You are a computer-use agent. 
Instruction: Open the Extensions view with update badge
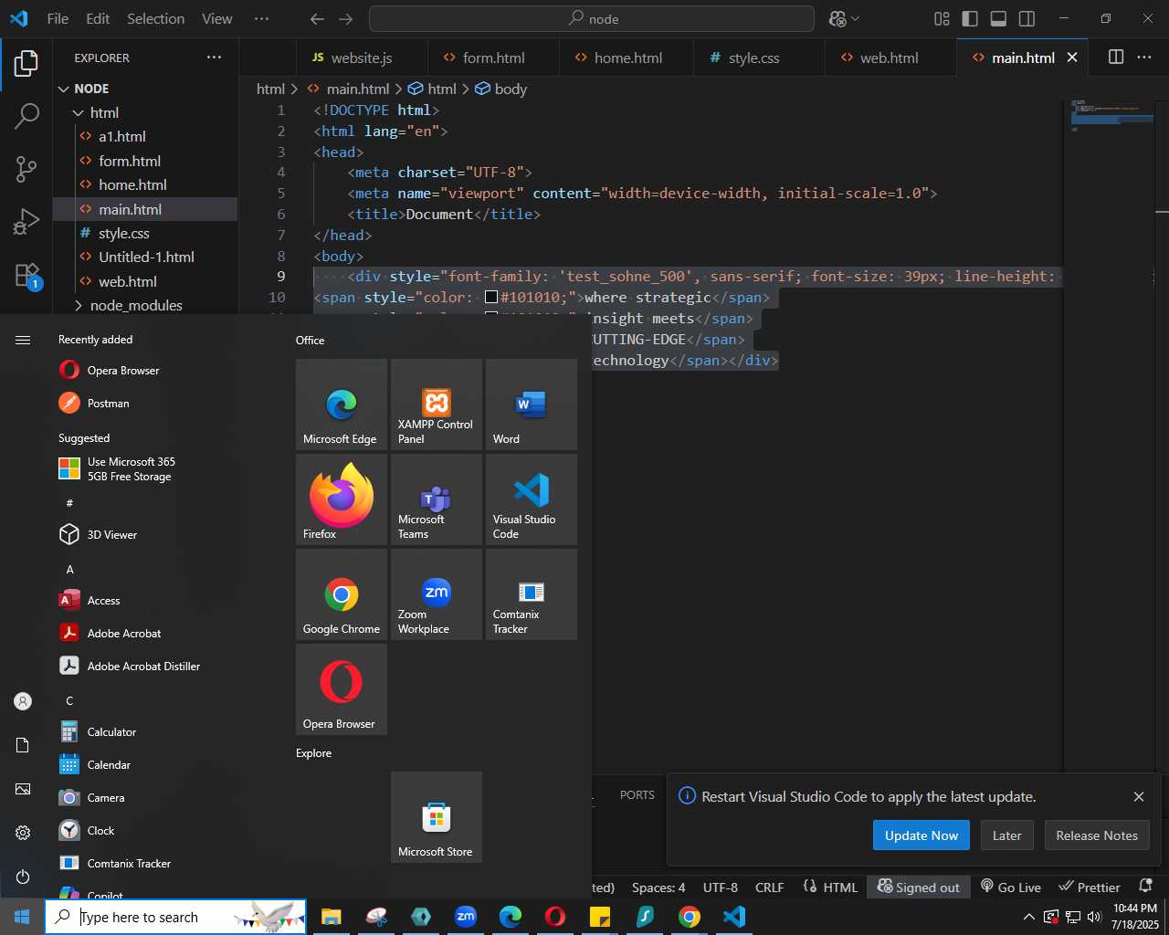[x=26, y=275]
